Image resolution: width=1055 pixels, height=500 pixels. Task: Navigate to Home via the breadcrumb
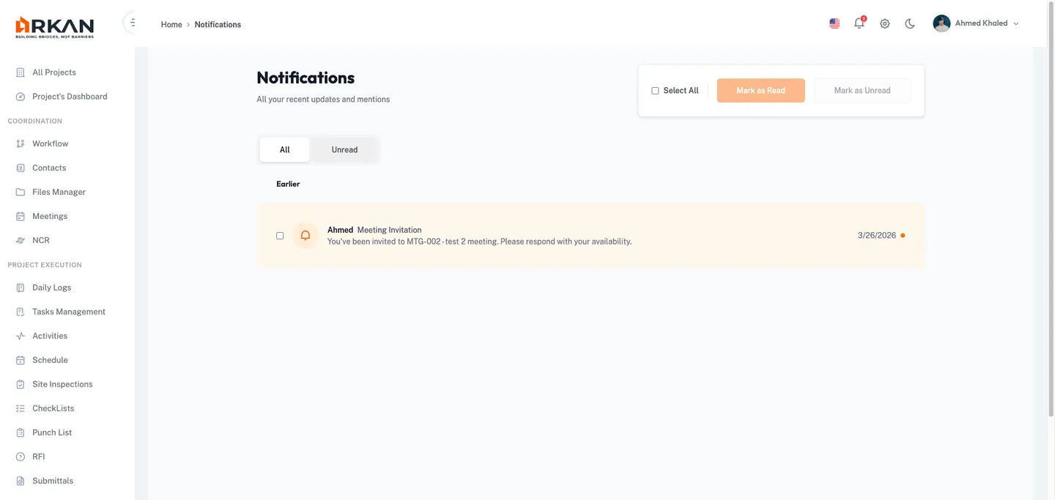tap(171, 23)
